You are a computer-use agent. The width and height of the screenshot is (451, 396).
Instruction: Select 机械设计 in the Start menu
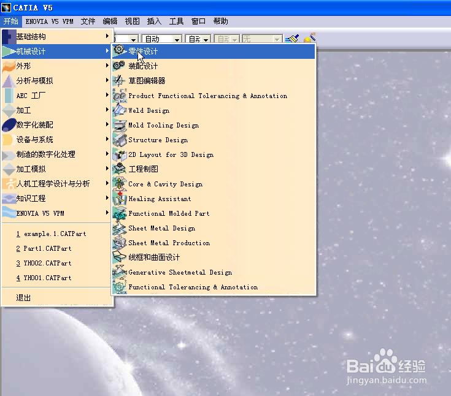pyautogui.click(x=56, y=51)
